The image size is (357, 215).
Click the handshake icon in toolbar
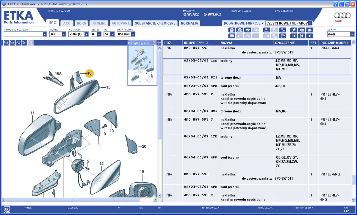point(248,30)
